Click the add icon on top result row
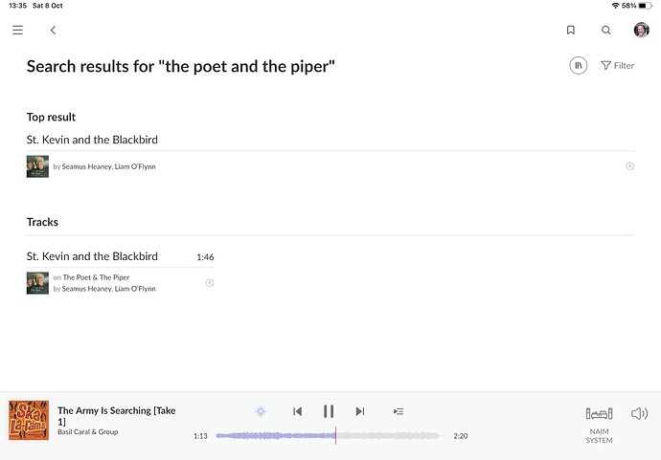661x460 pixels. click(x=629, y=166)
